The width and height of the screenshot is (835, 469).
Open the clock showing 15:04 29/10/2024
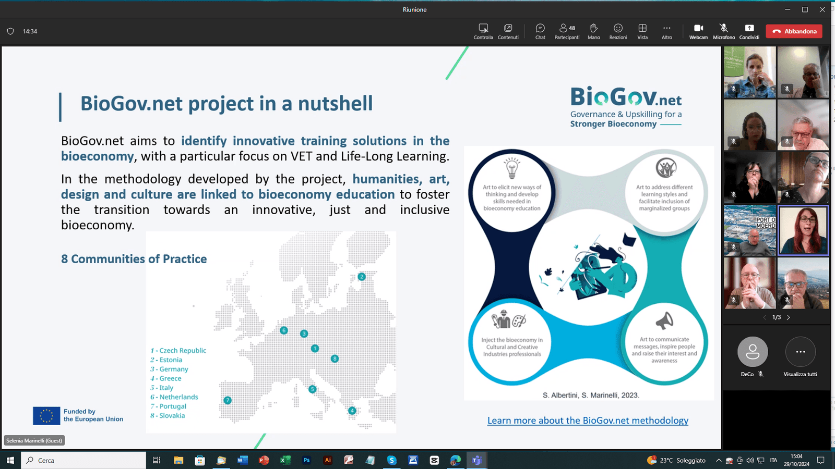coord(796,460)
